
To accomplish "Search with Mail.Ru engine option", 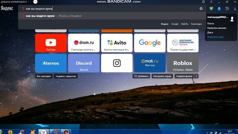I will coord(184,24).
